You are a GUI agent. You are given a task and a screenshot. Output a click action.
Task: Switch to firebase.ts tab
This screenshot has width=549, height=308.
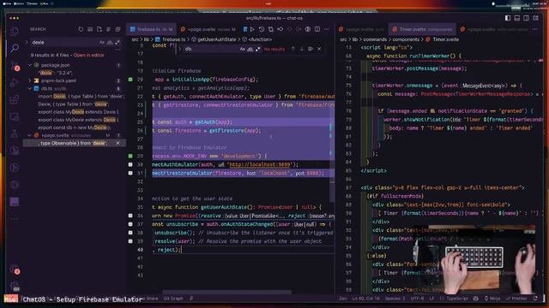pyautogui.click(x=151, y=29)
